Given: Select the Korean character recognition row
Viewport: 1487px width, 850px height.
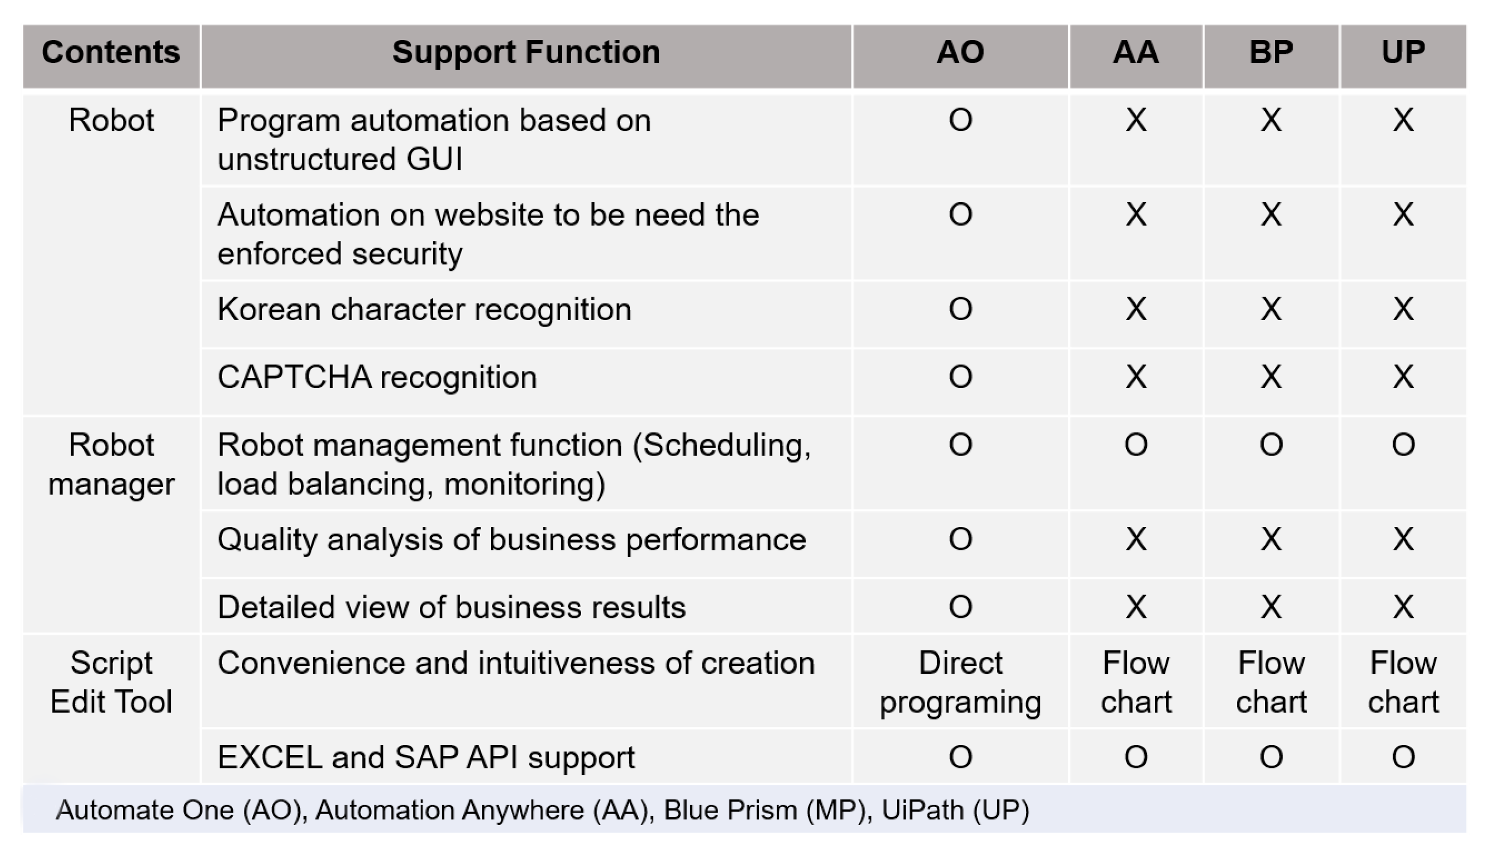Looking at the screenshot, I should click(424, 309).
